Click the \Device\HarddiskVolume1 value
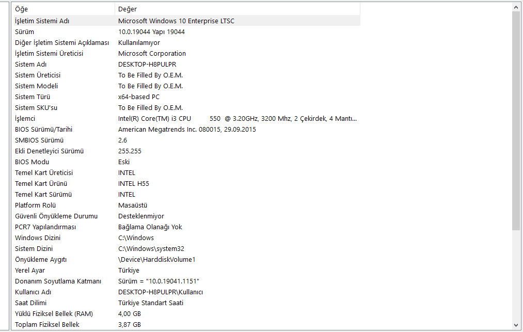The image size is (523, 332). point(157,260)
